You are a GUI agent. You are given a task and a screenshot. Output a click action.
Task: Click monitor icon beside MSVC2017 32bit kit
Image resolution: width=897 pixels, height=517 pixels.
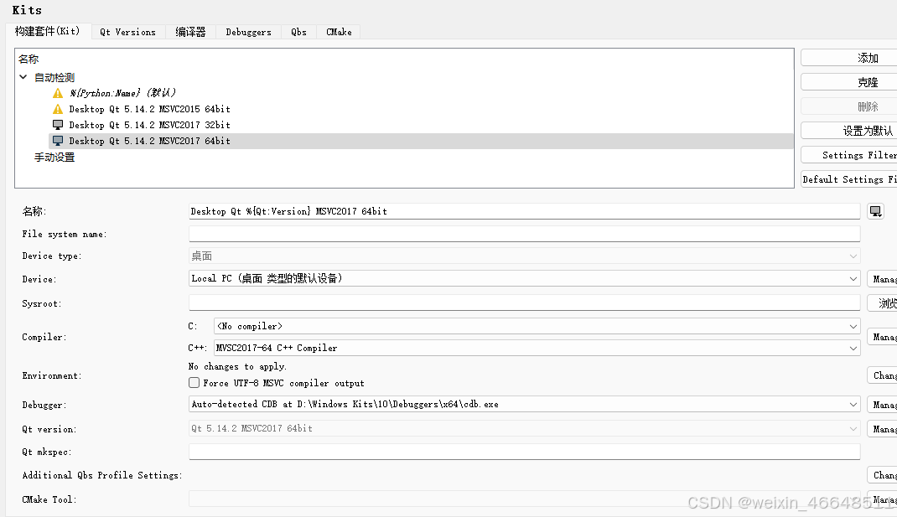[57, 125]
